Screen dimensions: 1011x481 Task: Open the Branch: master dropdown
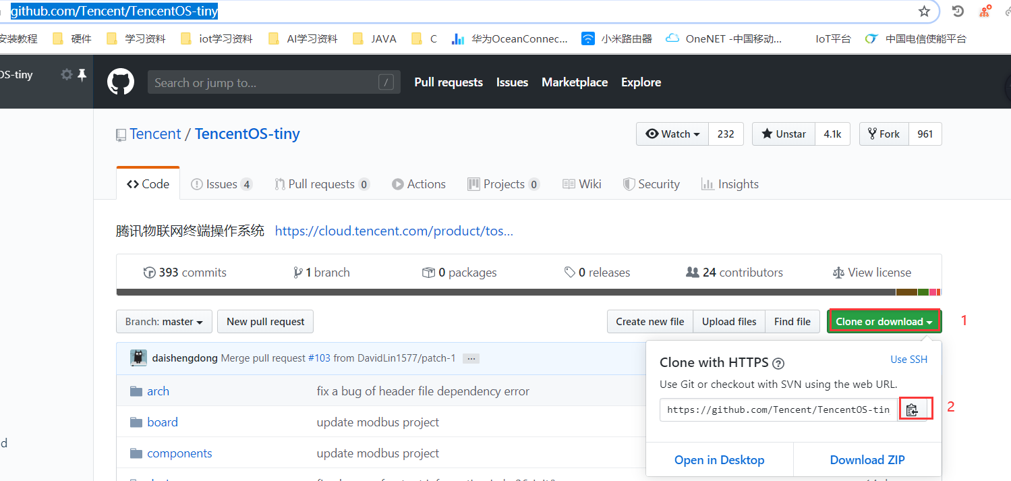[x=164, y=322]
